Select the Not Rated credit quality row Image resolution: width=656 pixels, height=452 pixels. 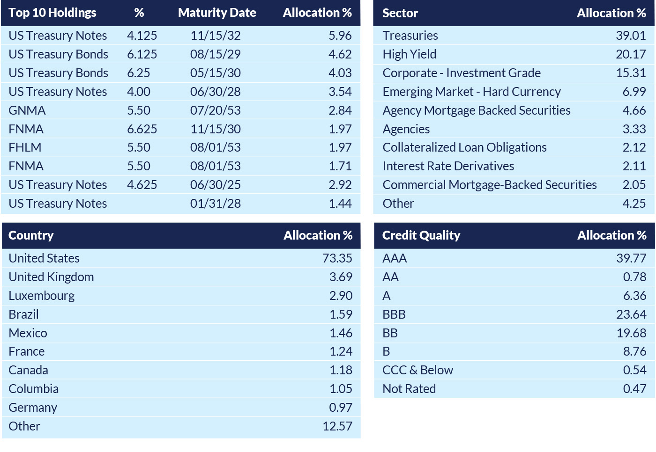click(x=409, y=389)
